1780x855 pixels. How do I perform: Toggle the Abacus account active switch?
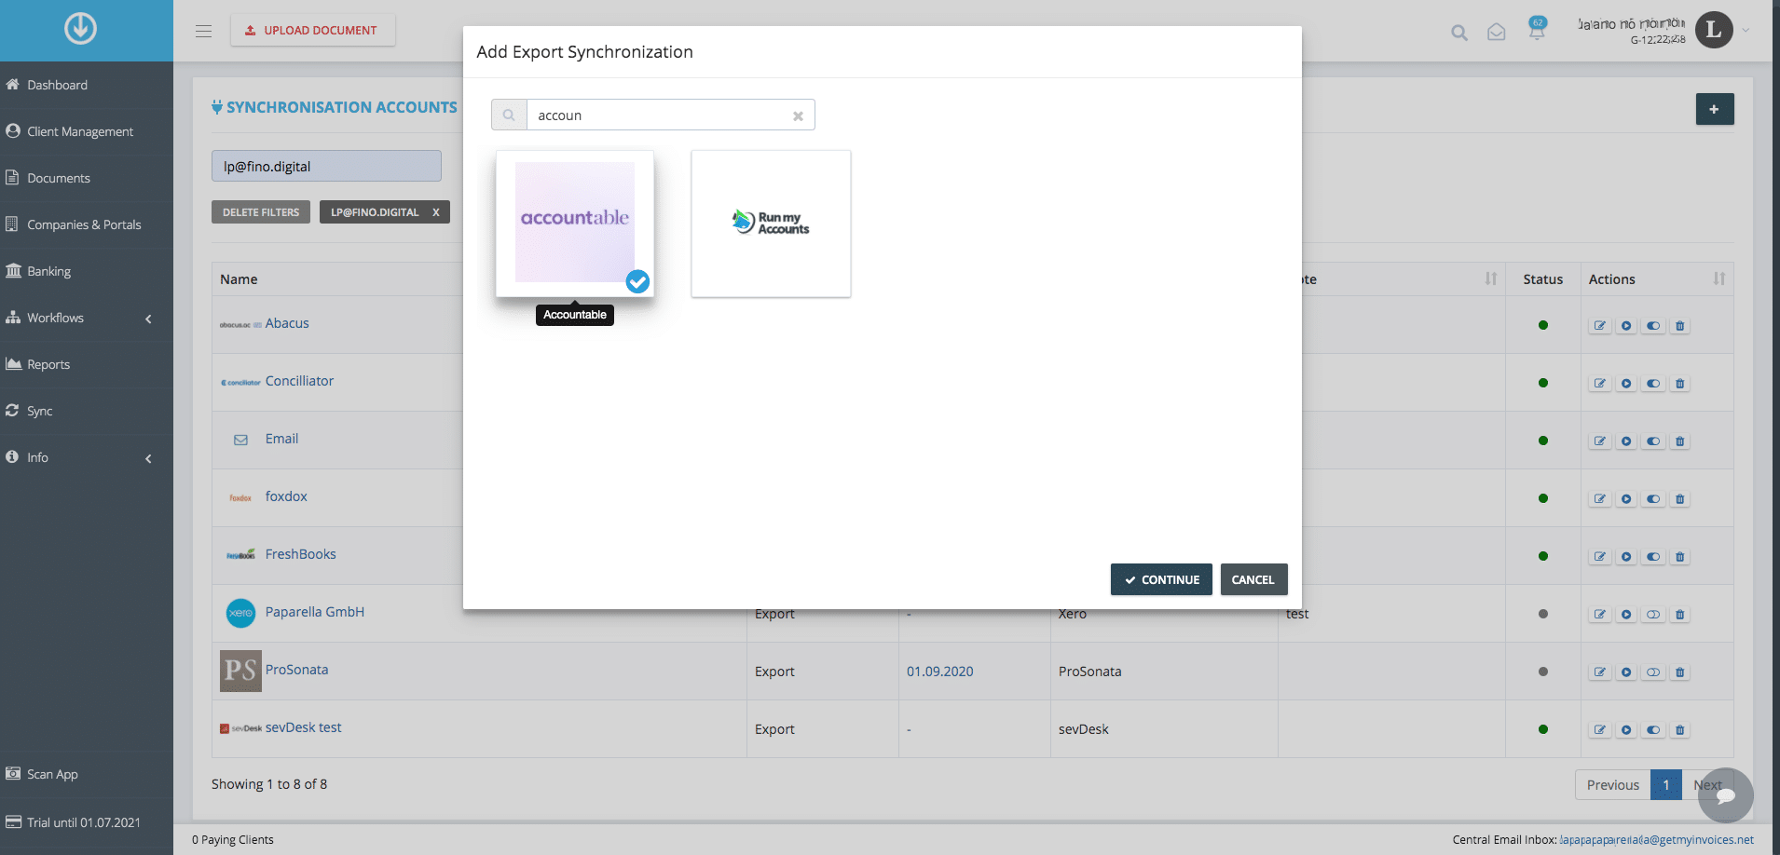pos(1653,326)
